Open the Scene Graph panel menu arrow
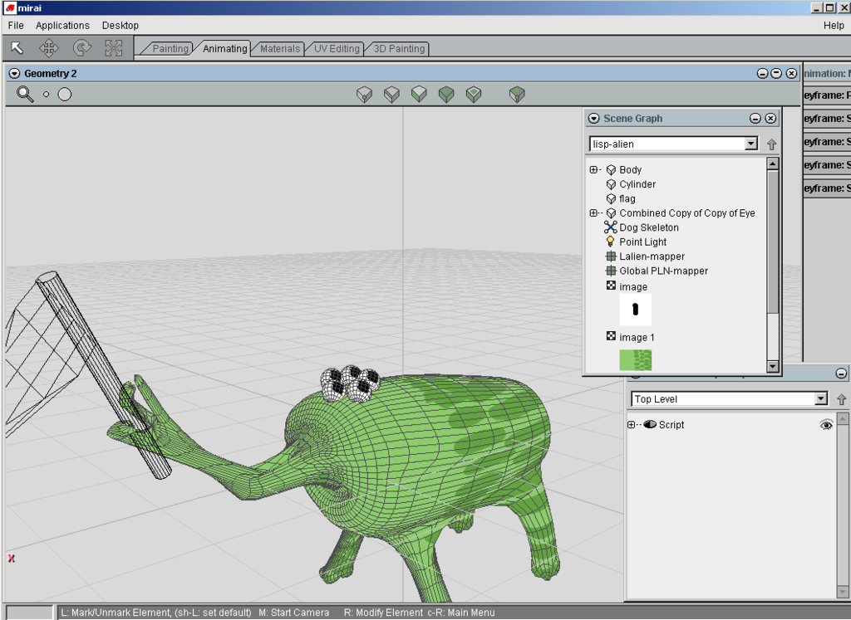851x620 pixels. pyautogui.click(x=594, y=118)
